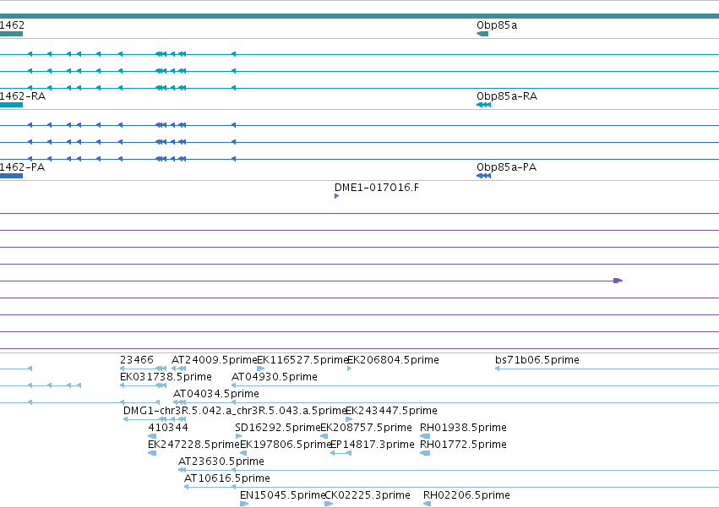Viewport: 719px width, 508px height.
Task: Select the EK243447.5prime arrow glyph
Action: click(x=349, y=419)
